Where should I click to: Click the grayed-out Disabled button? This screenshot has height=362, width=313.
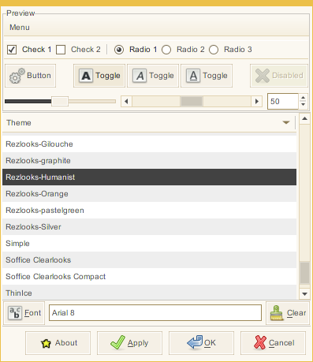point(279,76)
